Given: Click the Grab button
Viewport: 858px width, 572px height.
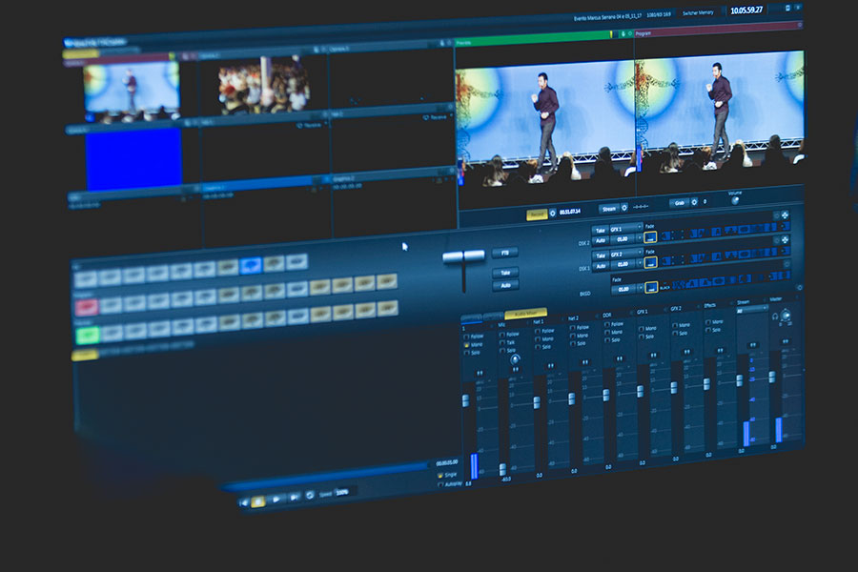Looking at the screenshot, I should [x=680, y=203].
